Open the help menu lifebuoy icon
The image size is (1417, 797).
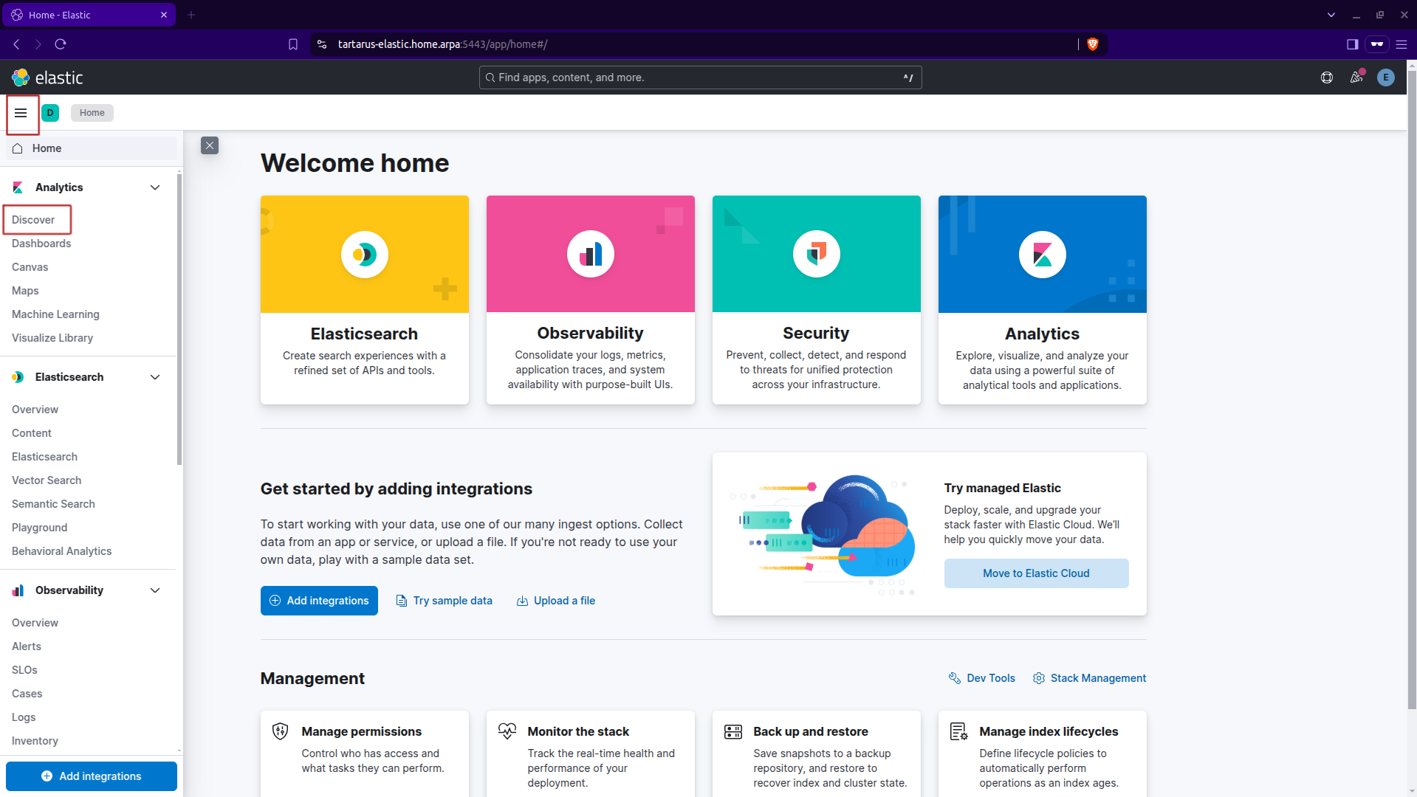click(1326, 77)
